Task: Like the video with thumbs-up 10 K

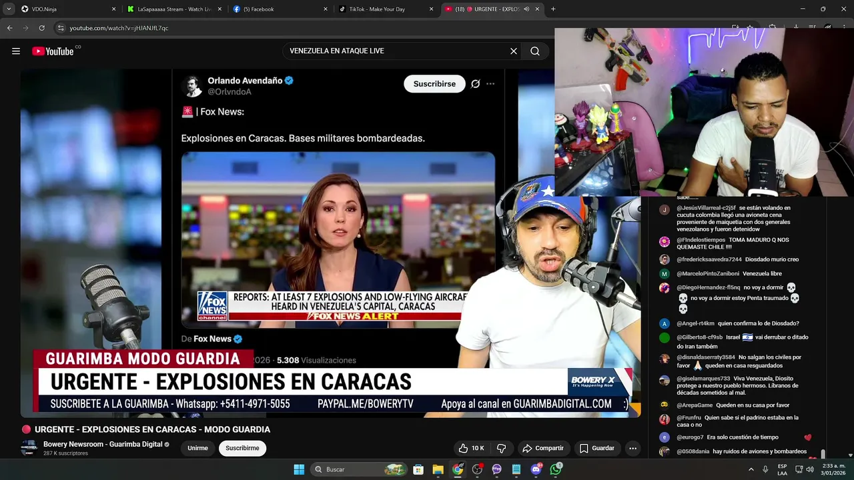Action: (471, 448)
